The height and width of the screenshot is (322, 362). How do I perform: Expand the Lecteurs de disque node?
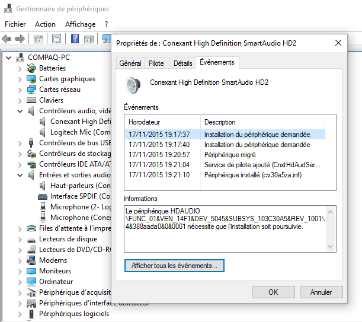(x=20, y=239)
